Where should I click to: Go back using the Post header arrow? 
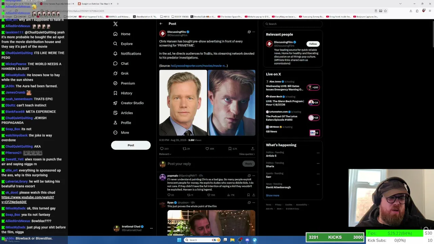point(161,24)
